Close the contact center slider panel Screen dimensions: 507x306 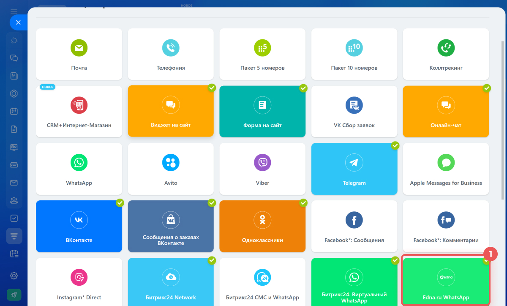pyautogui.click(x=18, y=22)
